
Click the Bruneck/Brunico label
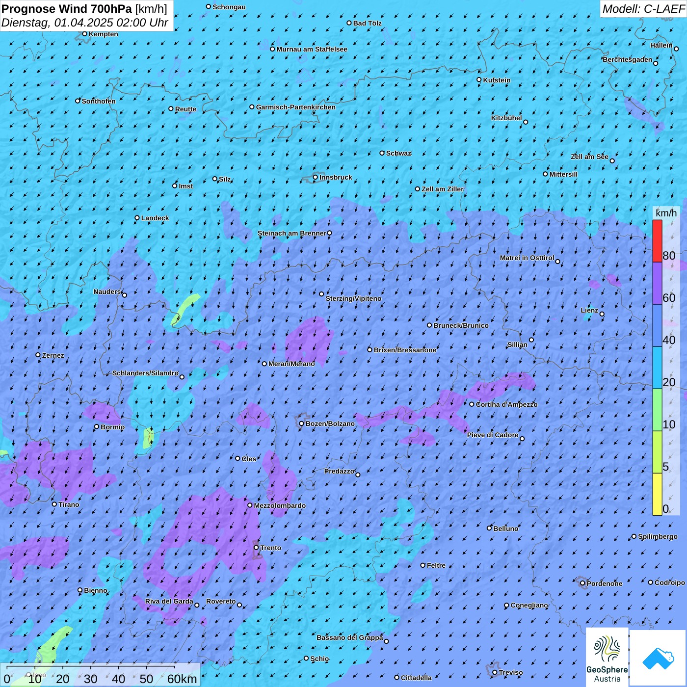(461, 325)
